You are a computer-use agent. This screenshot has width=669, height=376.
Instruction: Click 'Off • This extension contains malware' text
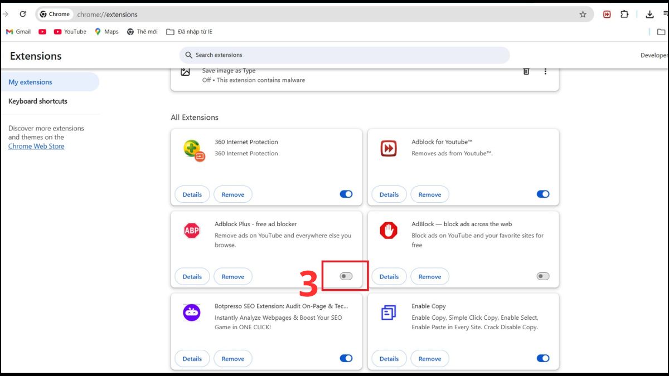point(254,80)
